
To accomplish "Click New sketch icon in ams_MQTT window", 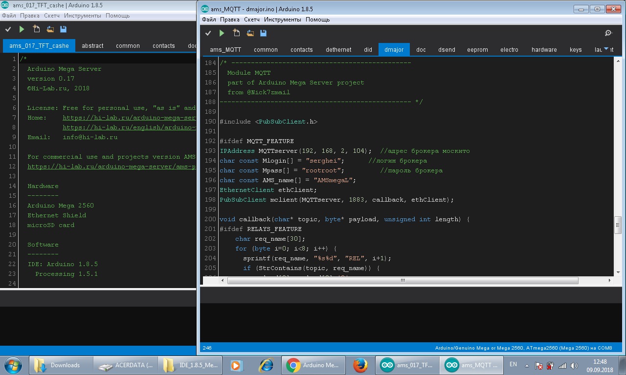I will (x=236, y=33).
